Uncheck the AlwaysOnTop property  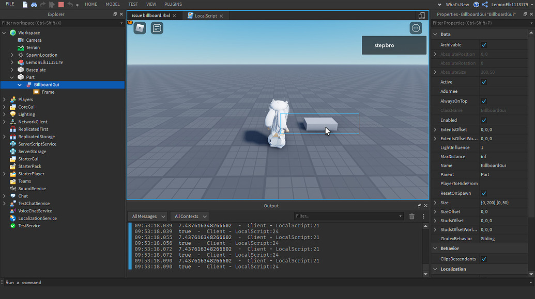tap(484, 101)
